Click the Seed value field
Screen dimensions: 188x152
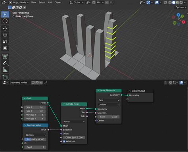35,147
